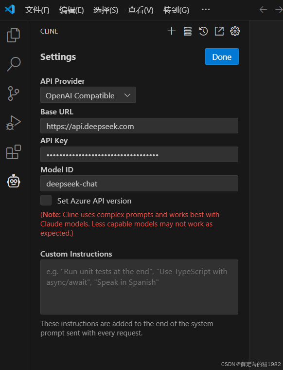Open Cline in editor popout icon
The height and width of the screenshot is (370, 283).
(x=219, y=31)
